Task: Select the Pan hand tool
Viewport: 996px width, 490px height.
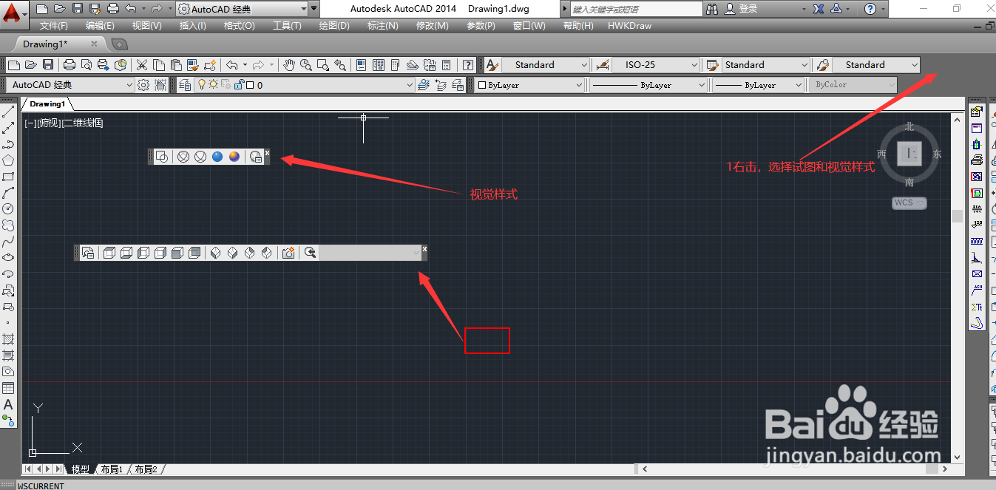Action: pos(288,65)
